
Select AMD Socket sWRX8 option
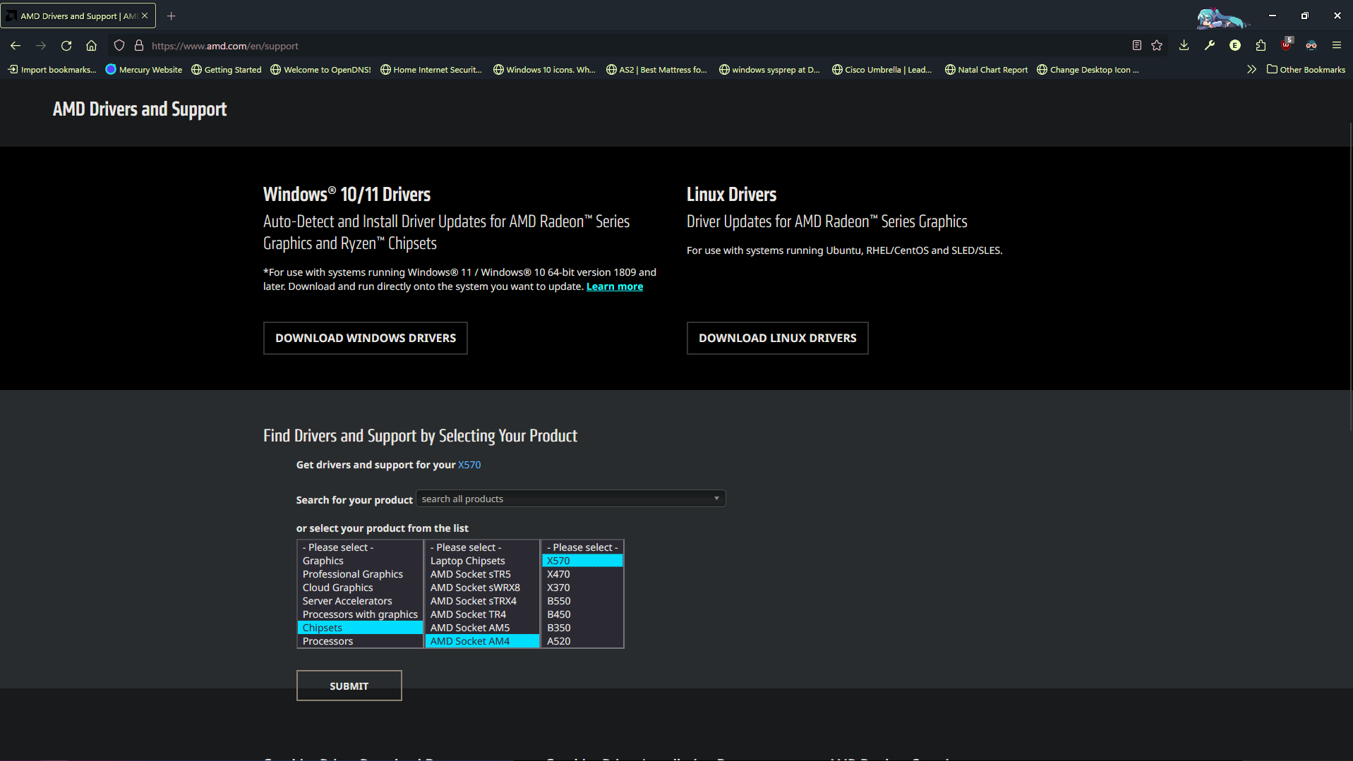click(482, 588)
